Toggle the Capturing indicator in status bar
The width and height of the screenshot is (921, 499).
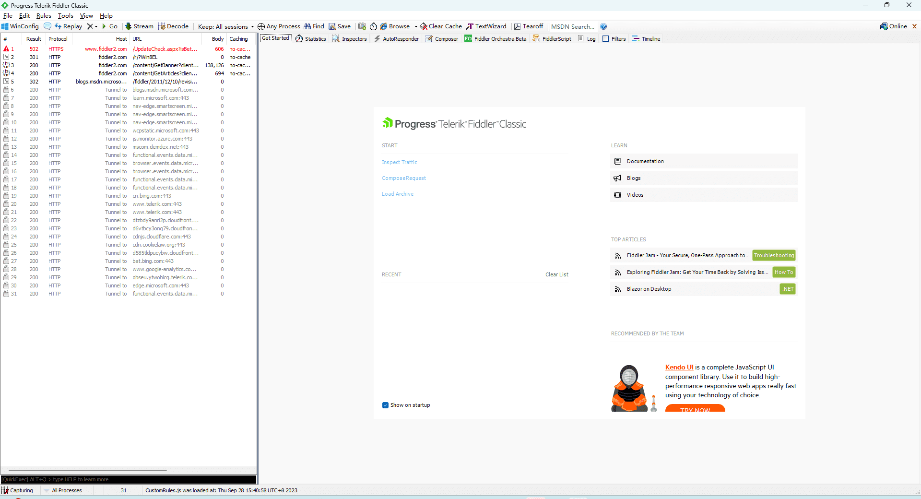17,490
